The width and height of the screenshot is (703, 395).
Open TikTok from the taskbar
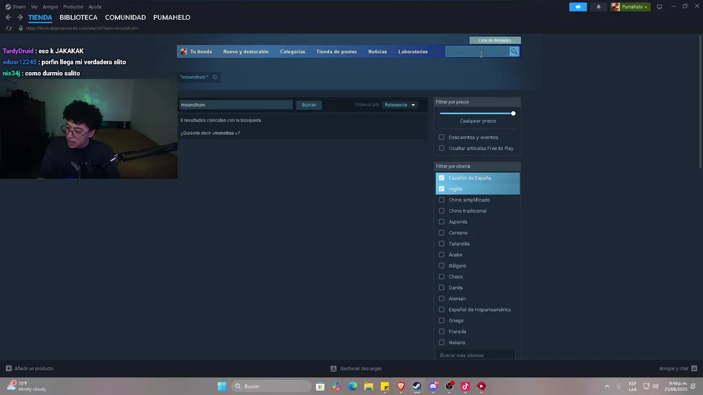[465, 386]
